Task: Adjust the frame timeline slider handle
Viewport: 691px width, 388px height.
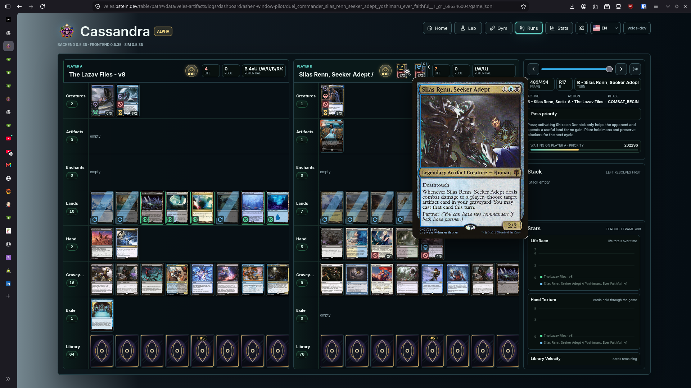Action: click(609, 69)
